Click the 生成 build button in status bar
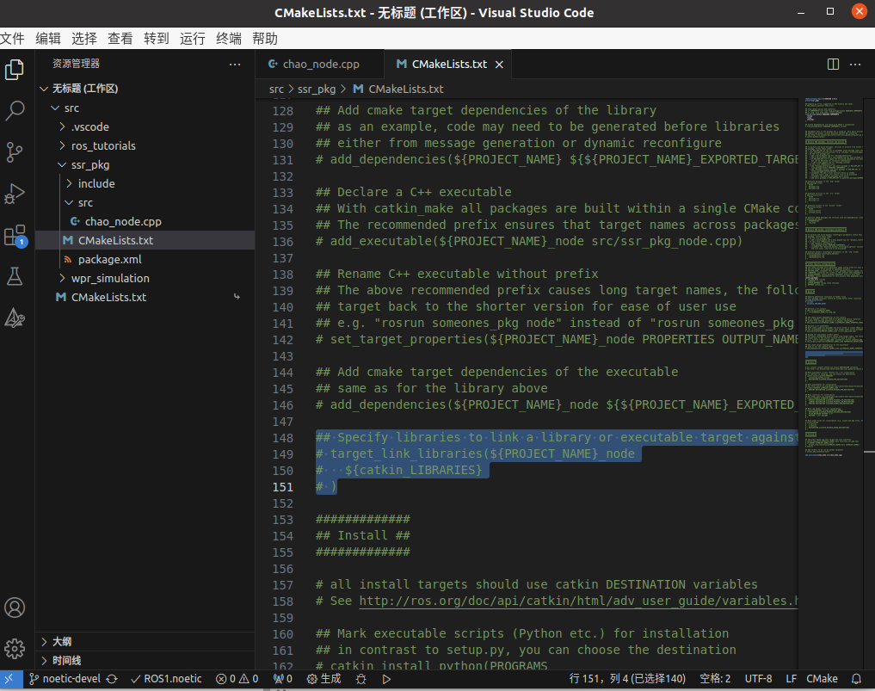Screen dimensions: 875x691 pyautogui.click(x=324, y=679)
